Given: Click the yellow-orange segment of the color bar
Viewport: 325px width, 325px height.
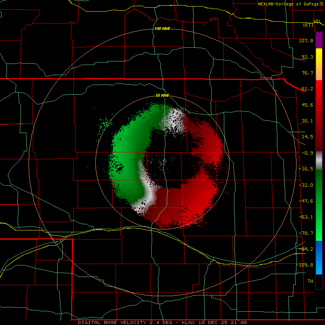Looking at the screenshot, I should tap(319, 64).
